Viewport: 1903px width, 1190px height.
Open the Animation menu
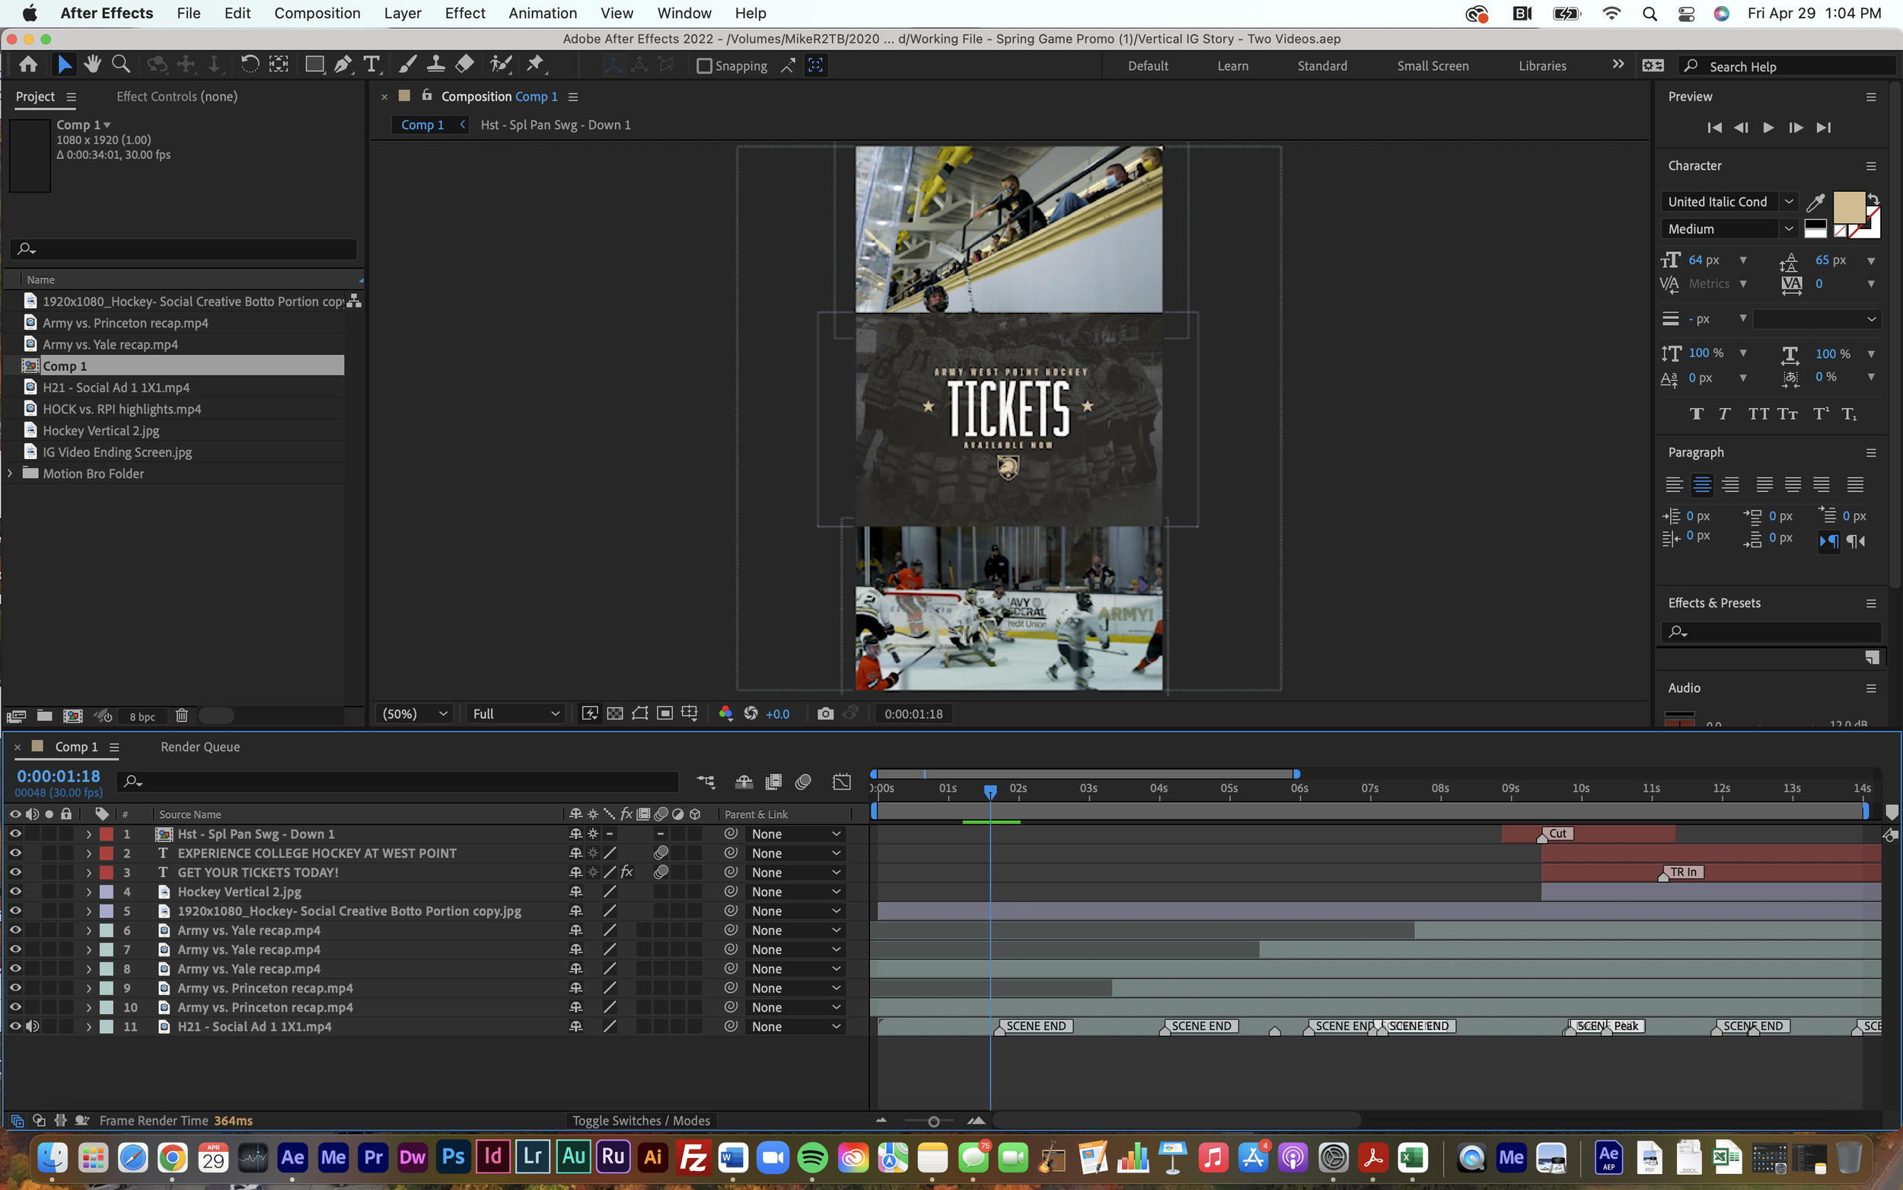tap(542, 14)
